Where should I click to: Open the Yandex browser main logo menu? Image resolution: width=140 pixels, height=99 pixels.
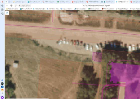pyautogui.click(x=2, y=2)
